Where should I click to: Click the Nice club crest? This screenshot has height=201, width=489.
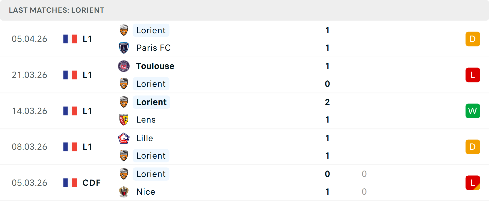pos(124,192)
